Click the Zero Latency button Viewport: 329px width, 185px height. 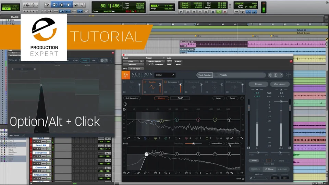click(280, 84)
